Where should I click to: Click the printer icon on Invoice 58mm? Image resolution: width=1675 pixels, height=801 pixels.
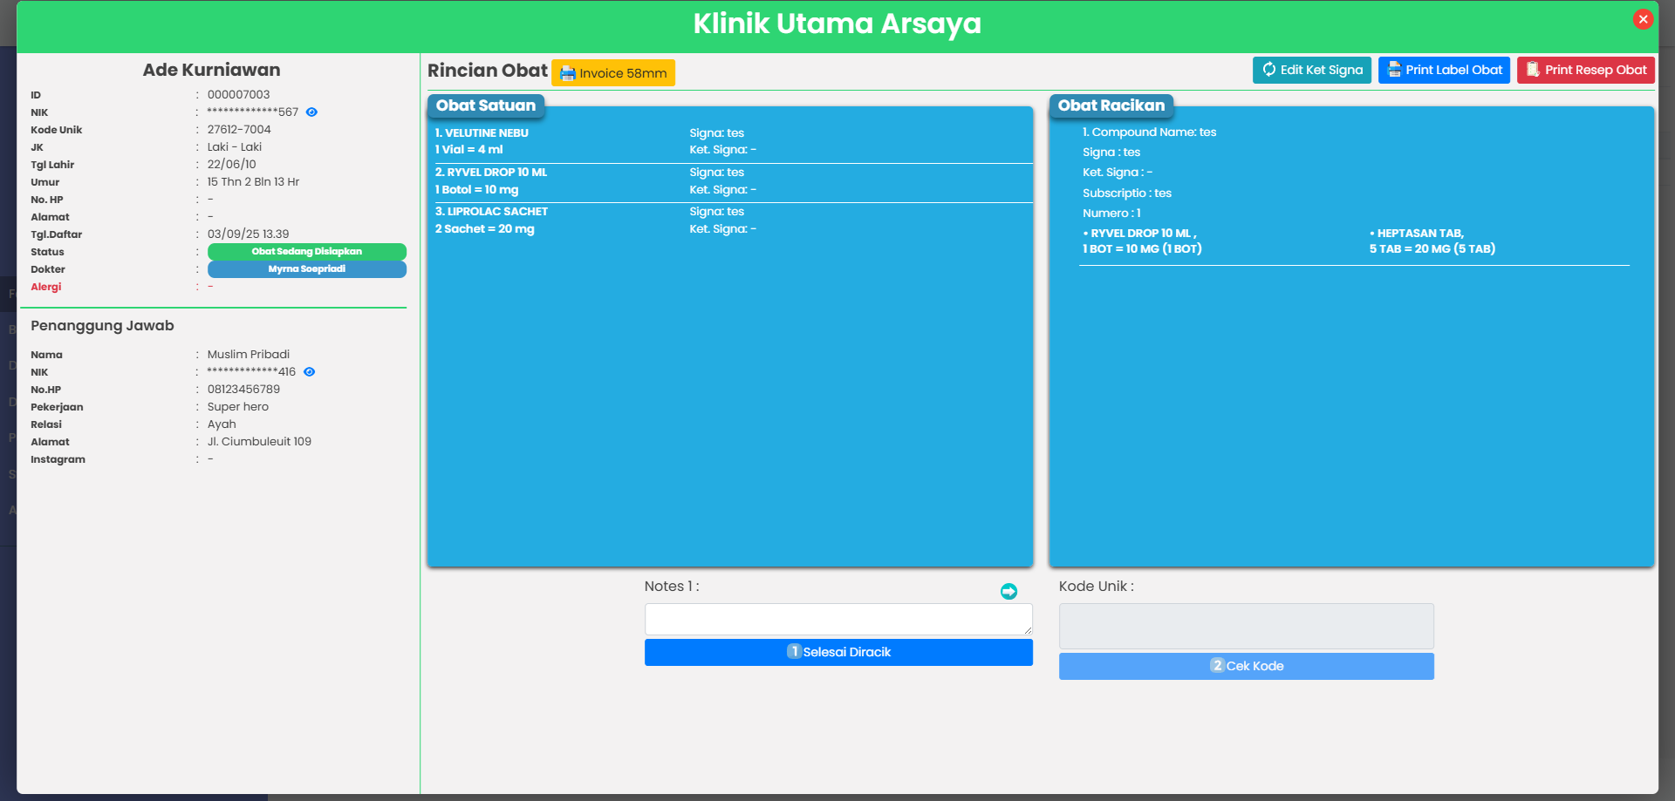click(567, 73)
